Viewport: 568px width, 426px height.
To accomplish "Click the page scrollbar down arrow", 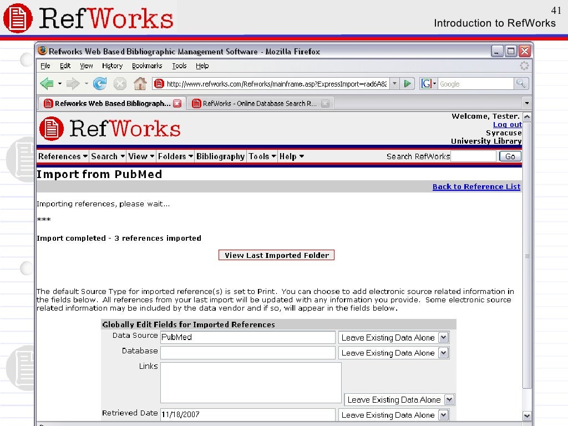I will pyautogui.click(x=527, y=415).
